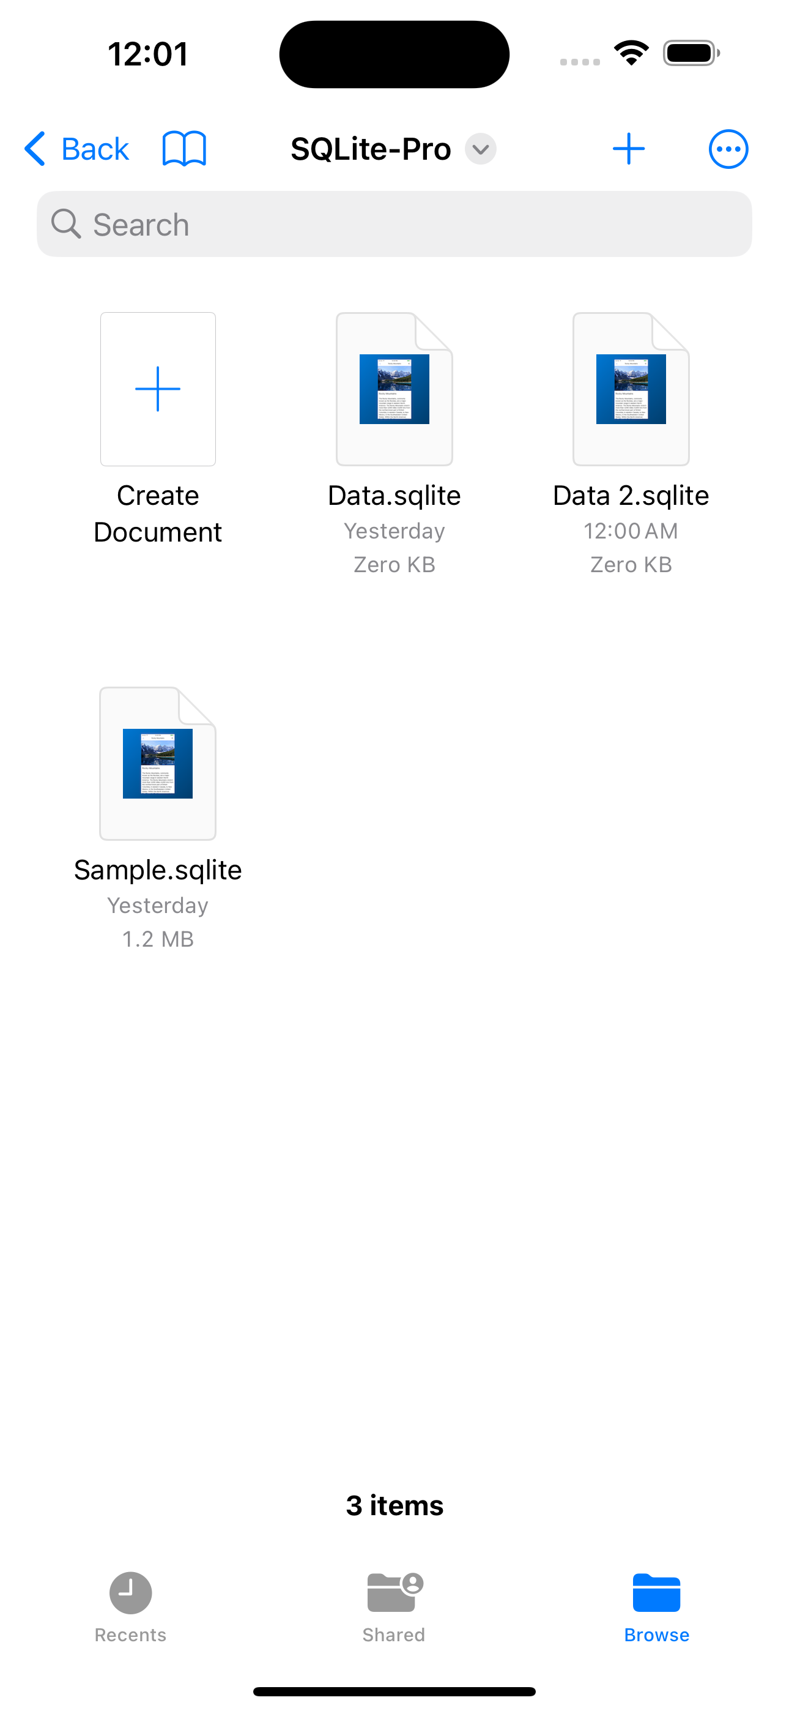Open the Data 2.sqlite file thumbnail

pyautogui.click(x=631, y=389)
